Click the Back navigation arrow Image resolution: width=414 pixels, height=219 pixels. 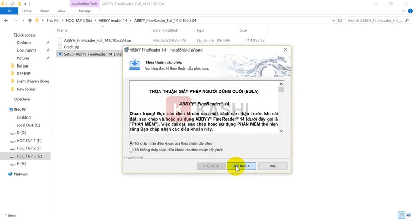6,21
